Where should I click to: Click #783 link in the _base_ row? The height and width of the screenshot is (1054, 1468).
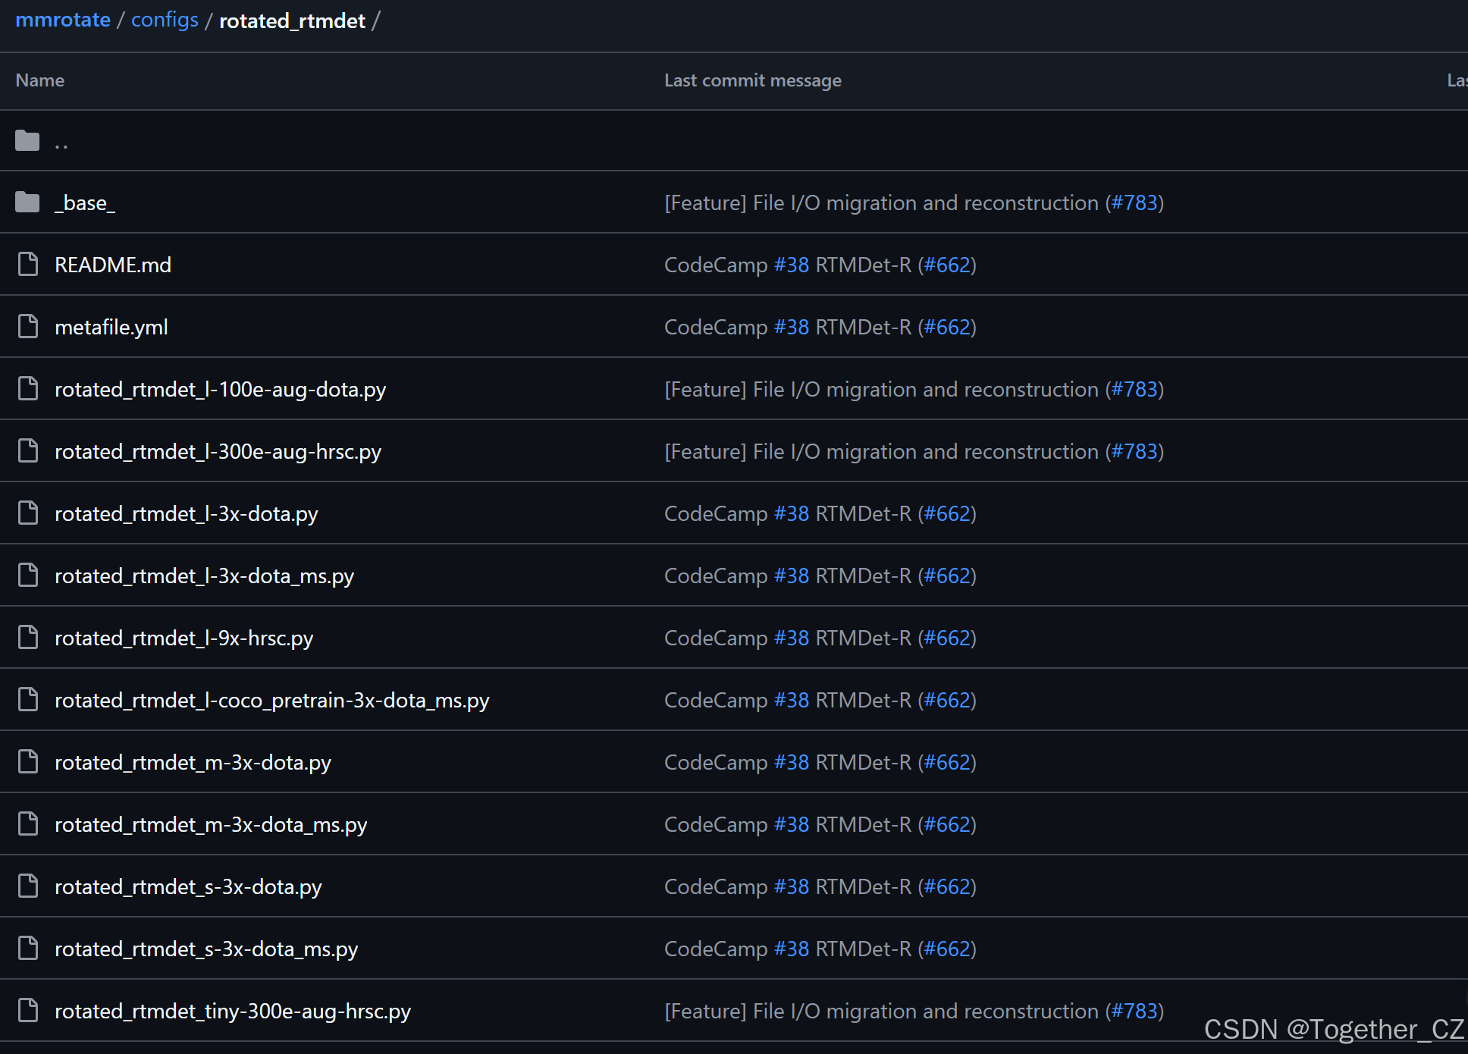point(1134,203)
